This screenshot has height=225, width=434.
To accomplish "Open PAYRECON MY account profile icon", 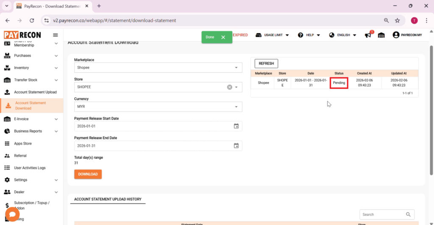I will [x=396, y=35].
